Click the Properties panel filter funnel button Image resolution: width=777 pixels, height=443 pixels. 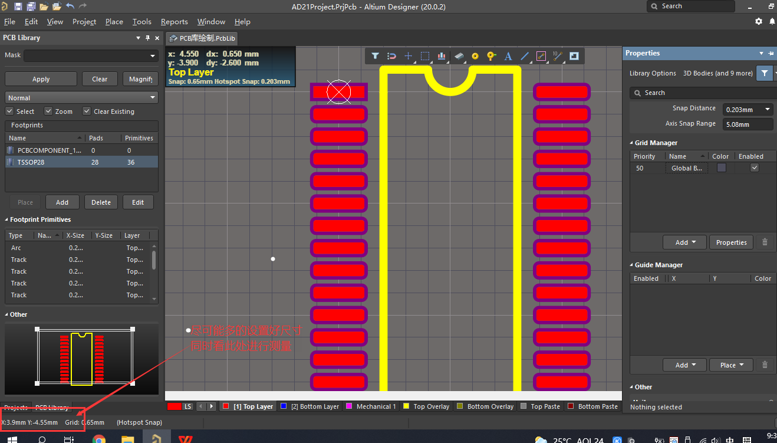coord(765,73)
